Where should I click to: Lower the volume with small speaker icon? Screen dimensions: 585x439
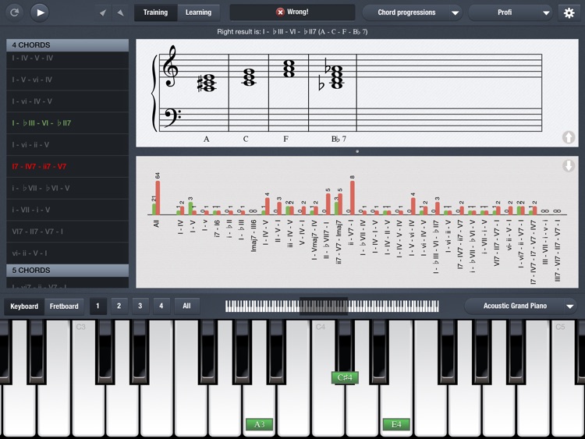103,13
